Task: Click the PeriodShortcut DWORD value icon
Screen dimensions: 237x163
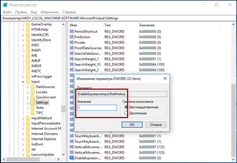Action: coord(72,32)
